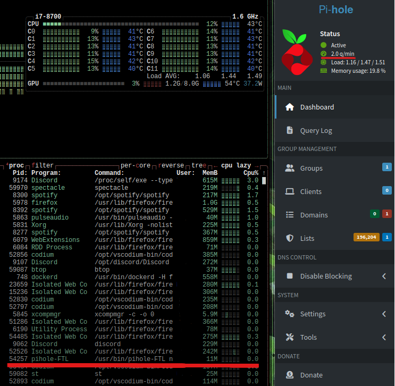Select firefox process PID 5978

[133, 203]
